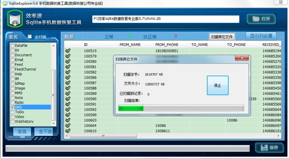Click the checkmark icon beside row 100589
289x159 pixels.
click(68, 93)
